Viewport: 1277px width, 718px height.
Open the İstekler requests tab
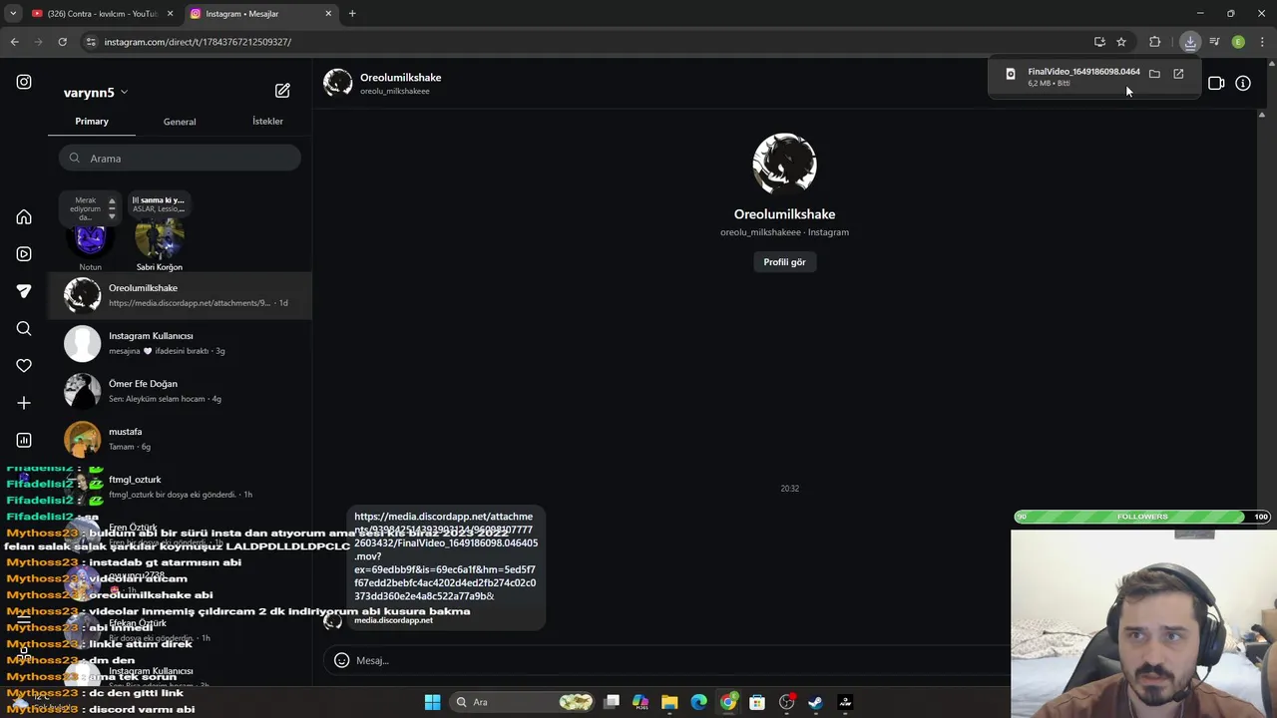267,122
